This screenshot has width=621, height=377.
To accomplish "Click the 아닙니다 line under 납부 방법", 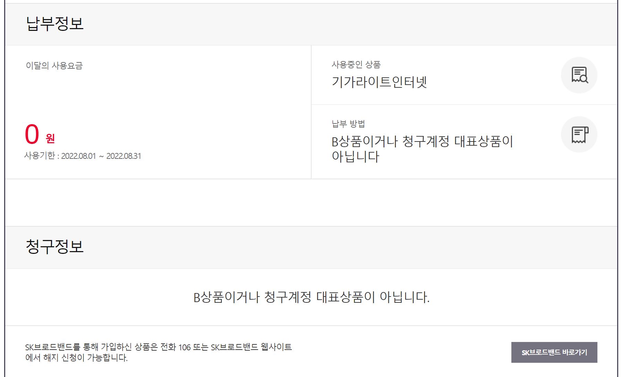I will point(355,157).
